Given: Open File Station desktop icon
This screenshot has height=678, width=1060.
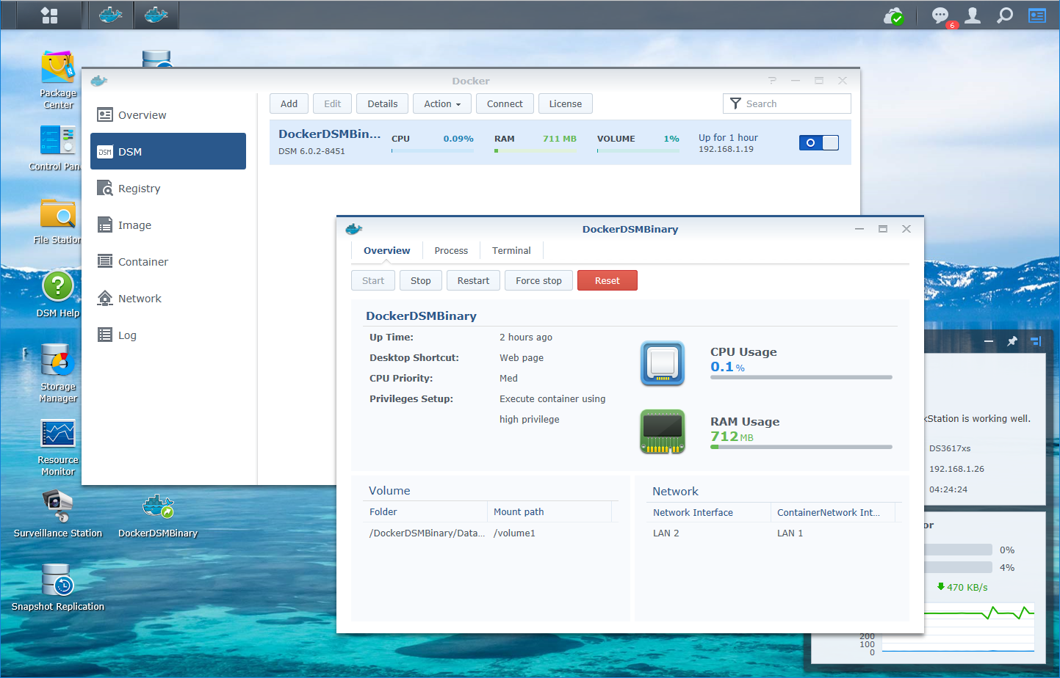Looking at the screenshot, I should click(x=57, y=221).
